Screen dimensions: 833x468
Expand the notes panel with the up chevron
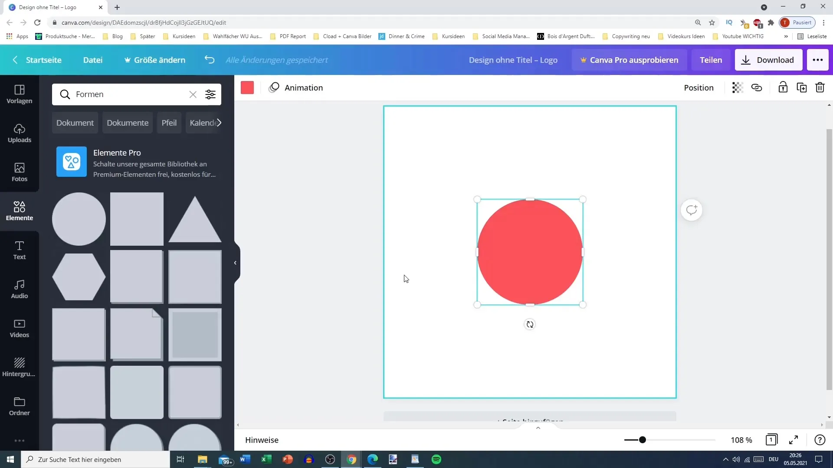coord(538,428)
